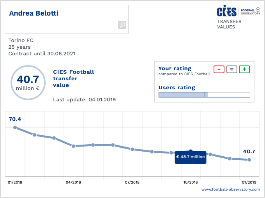The image size is (265, 198).
Task: Click the Users rating bar
Action: coord(204,95)
